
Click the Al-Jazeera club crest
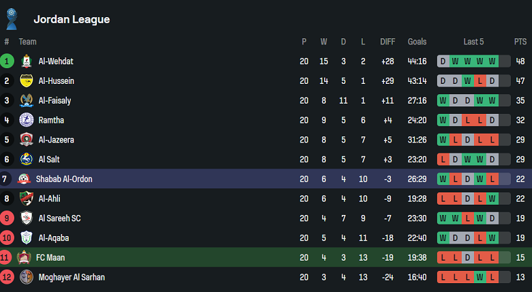point(27,140)
